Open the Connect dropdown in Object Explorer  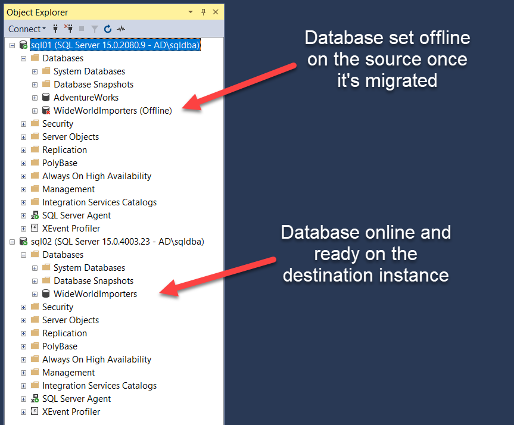(x=27, y=29)
